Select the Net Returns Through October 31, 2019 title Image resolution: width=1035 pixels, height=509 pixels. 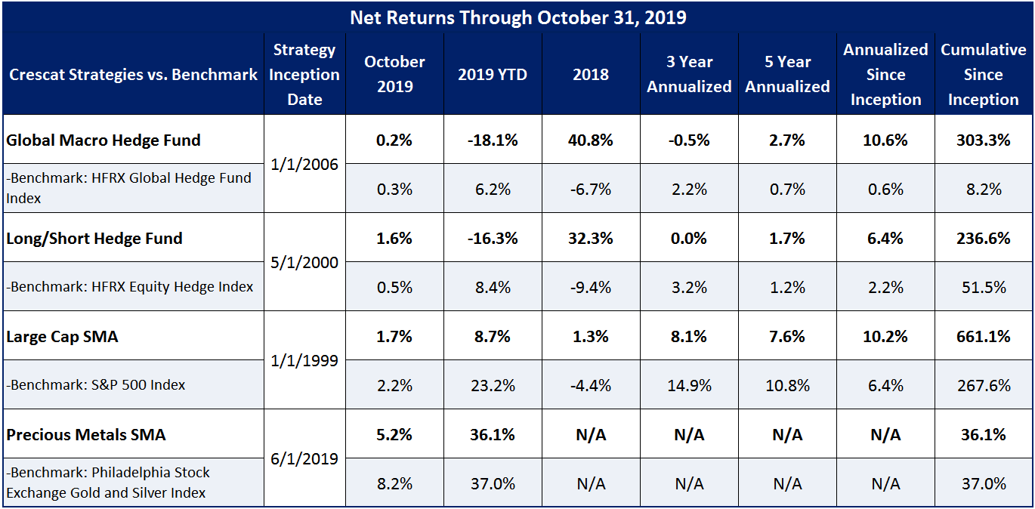coord(517,17)
